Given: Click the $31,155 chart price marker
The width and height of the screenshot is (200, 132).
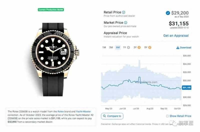Looking at the screenshot, I should pyautogui.click(x=186, y=87).
